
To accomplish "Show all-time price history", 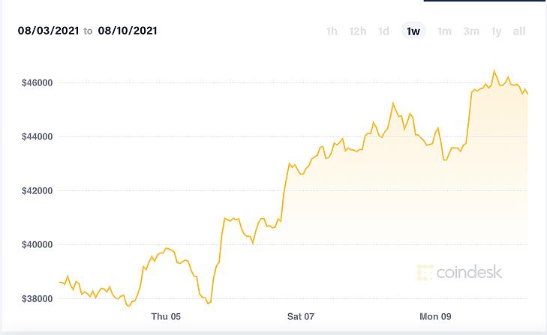I will [519, 31].
